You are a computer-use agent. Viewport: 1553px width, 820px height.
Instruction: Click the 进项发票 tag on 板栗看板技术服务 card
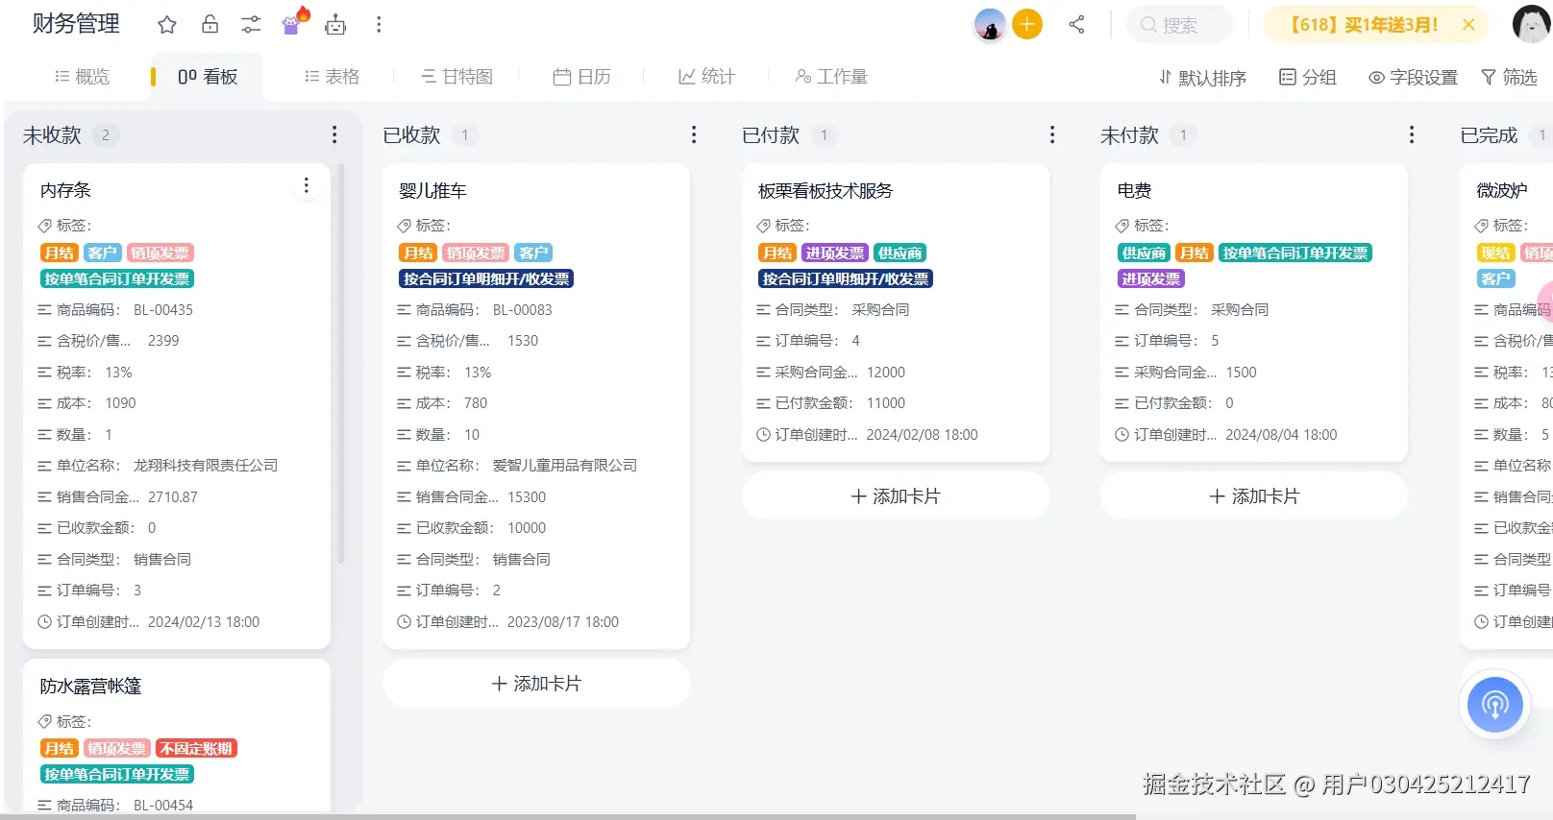[x=835, y=253]
